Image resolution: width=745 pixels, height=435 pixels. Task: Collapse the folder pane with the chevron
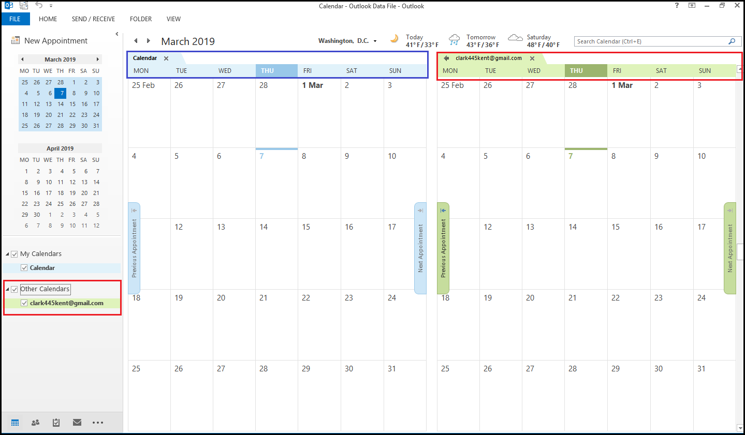tap(117, 34)
